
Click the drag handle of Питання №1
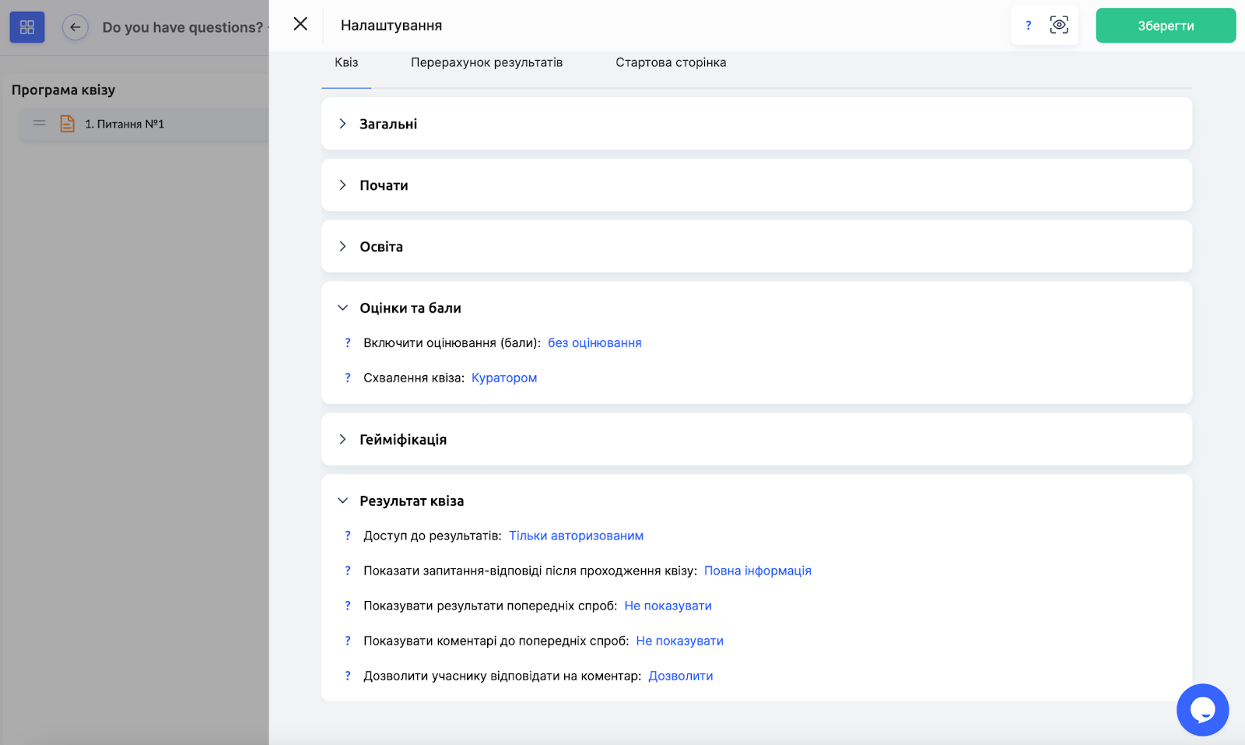[40, 123]
